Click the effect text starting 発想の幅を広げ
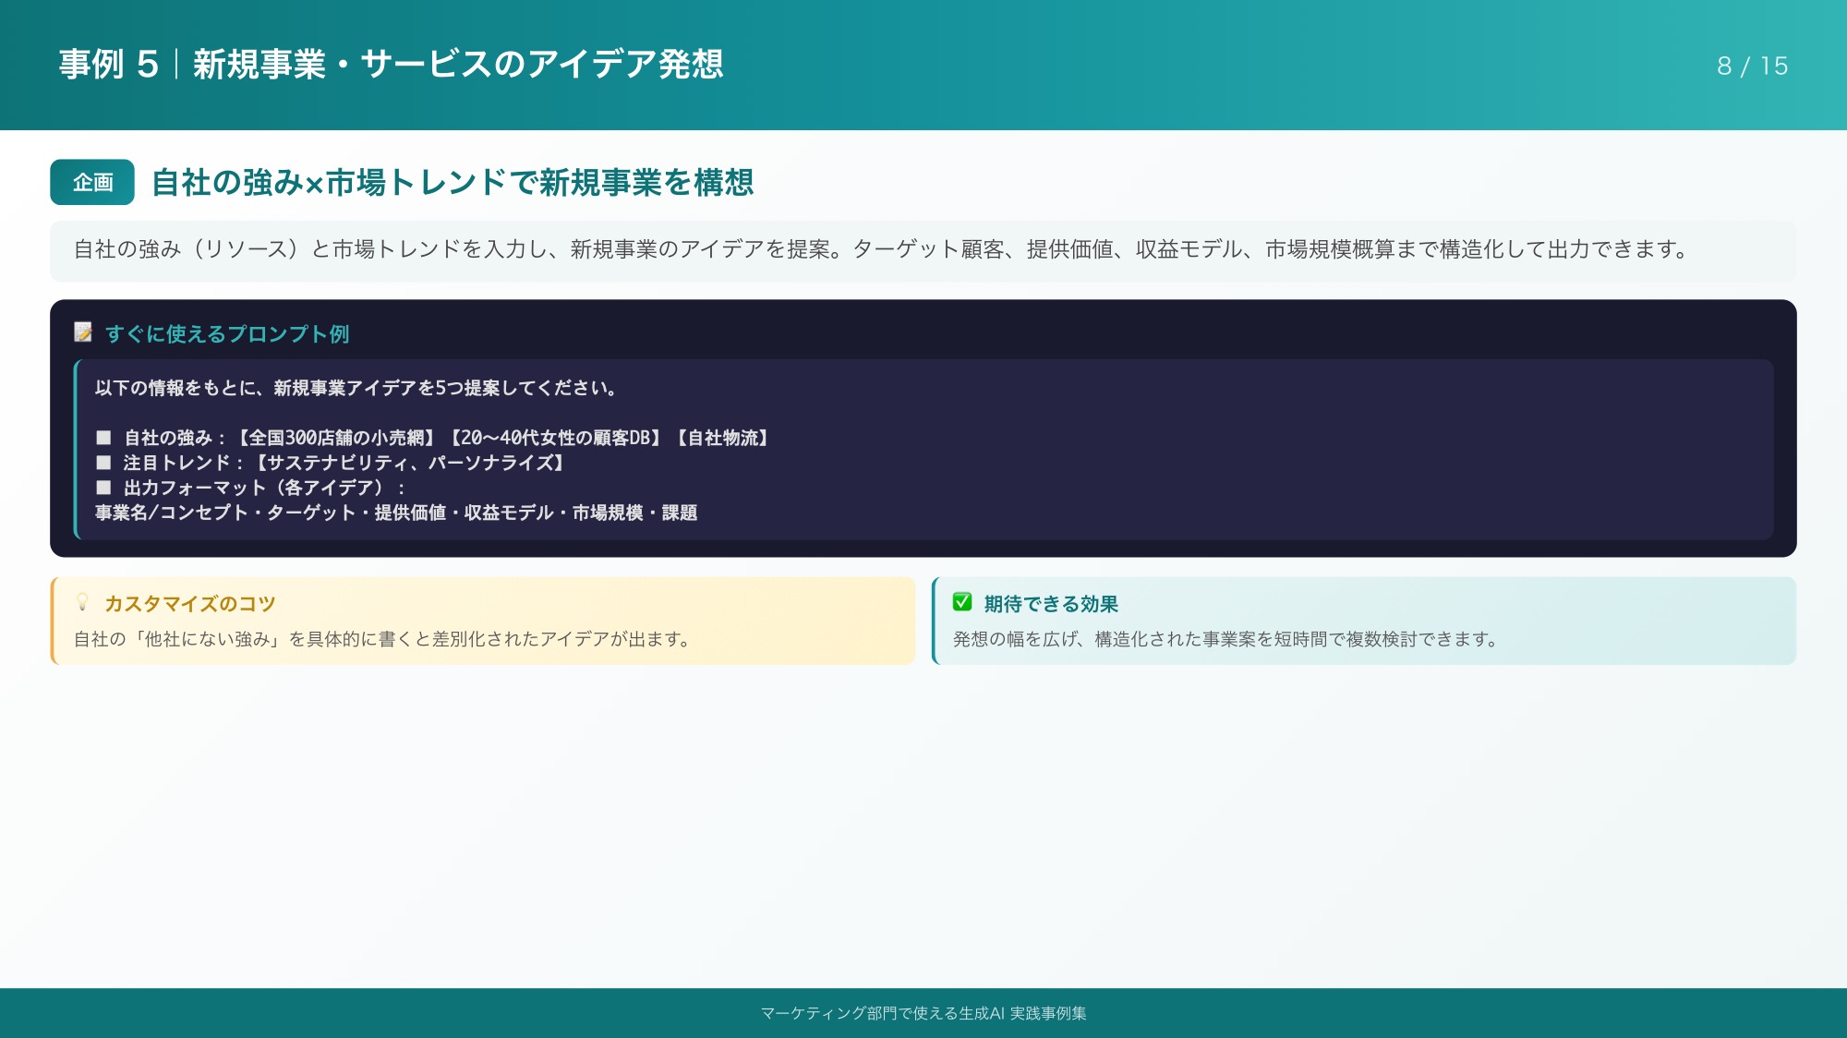The image size is (1847, 1038). pos(1225,639)
